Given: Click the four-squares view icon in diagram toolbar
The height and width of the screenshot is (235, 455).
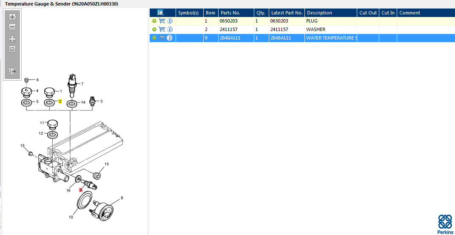Looking at the screenshot, I should pyautogui.click(x=12, y=39).
